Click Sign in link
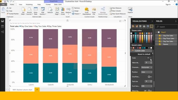The height and width of the screenshot is (100, 178). pos(168,4)
